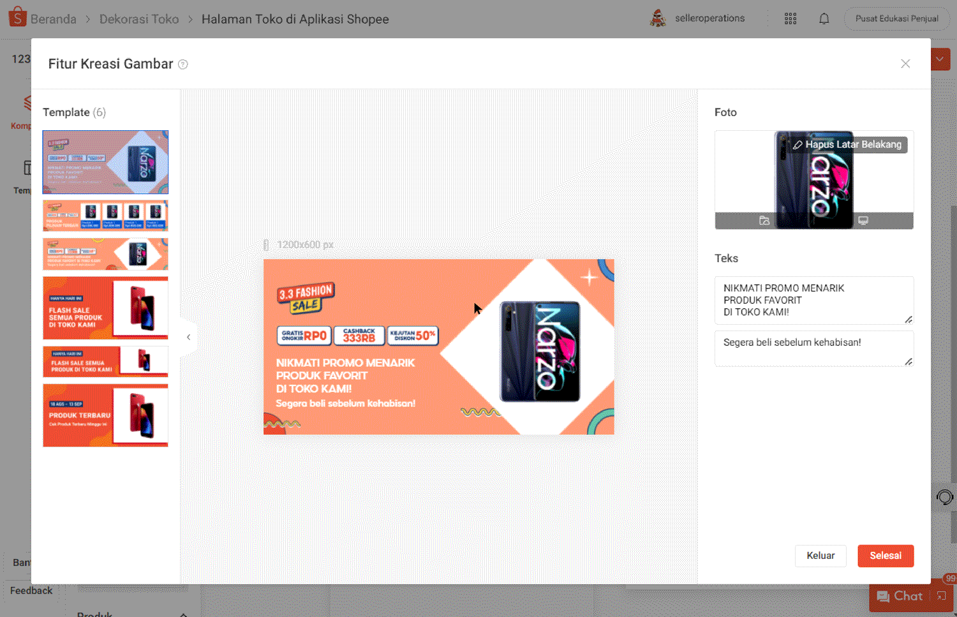
Task: Go to Dekorasi Toko in the breadcrumb
Action: [x=139, y=19]
